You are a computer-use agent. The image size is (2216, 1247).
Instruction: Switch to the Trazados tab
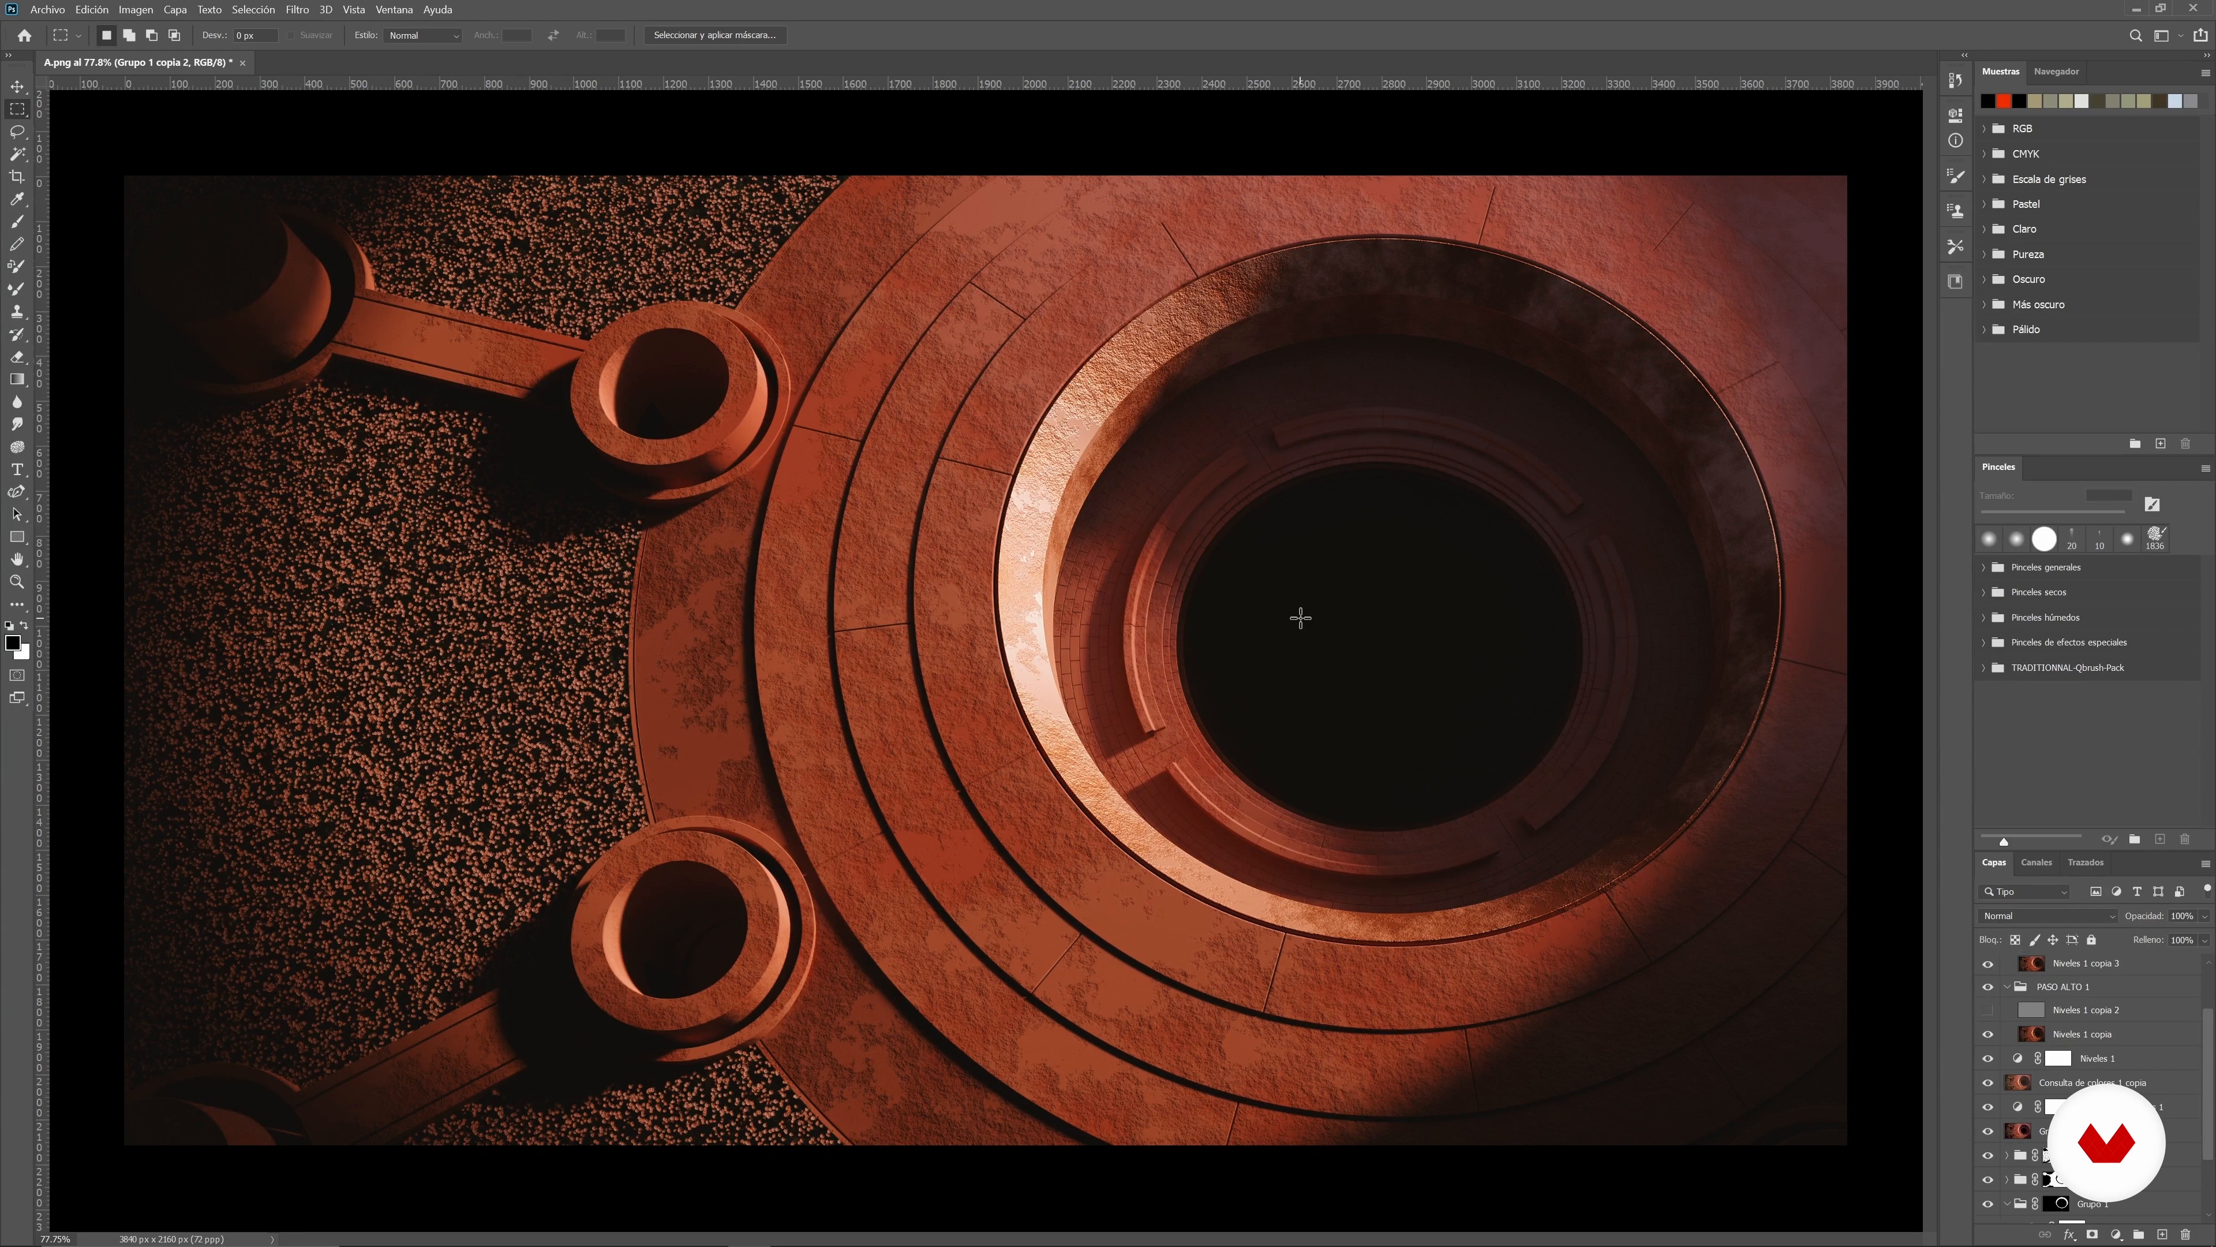pos(2085,863)
